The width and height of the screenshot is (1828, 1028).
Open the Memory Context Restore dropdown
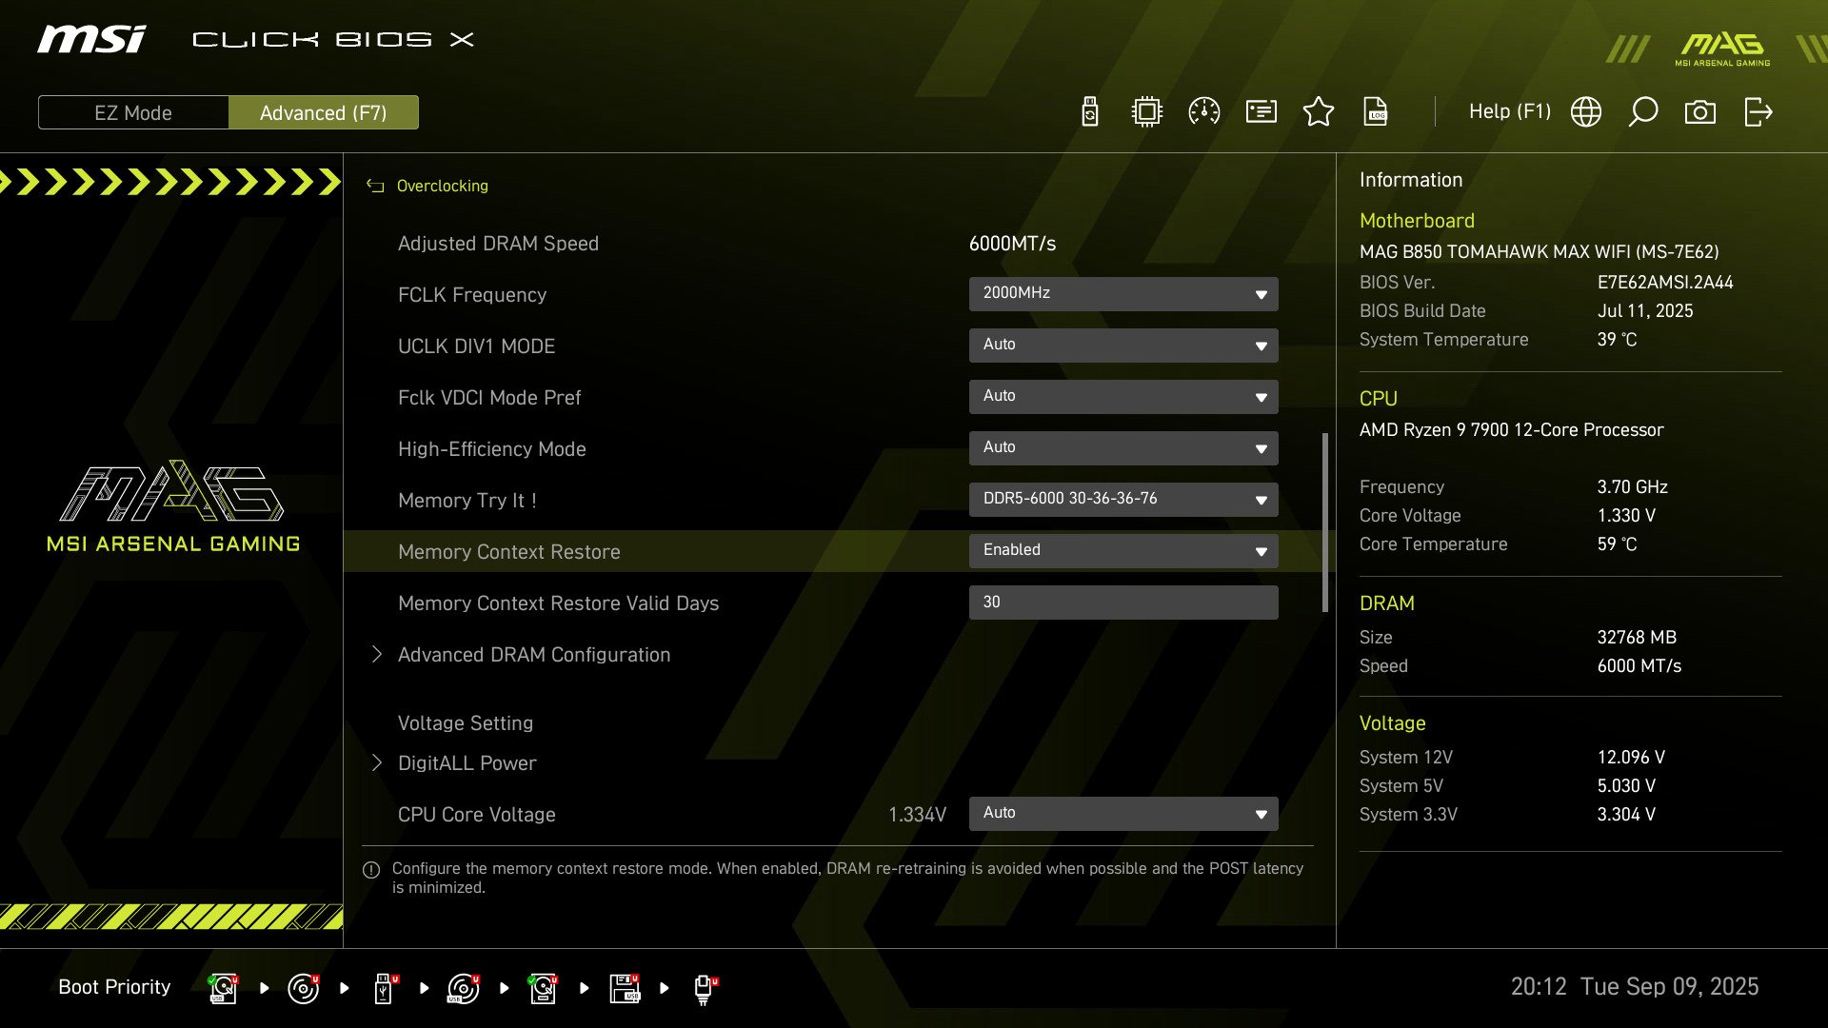[x=1123, y=550]
